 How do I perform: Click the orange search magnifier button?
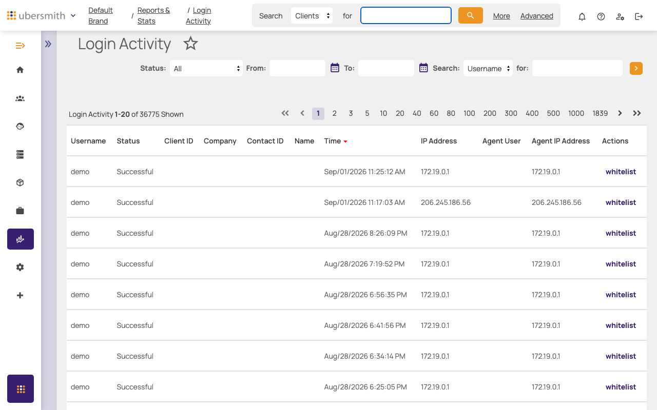[x=471, y=15]
